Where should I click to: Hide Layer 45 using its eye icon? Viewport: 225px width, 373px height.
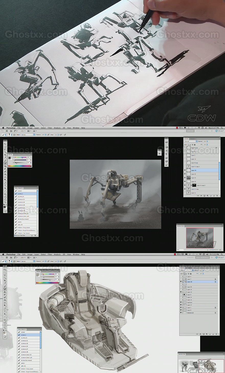point(185,174)
